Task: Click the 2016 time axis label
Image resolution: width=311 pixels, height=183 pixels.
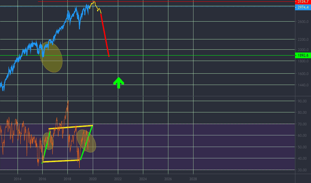Action: (42, 179)
